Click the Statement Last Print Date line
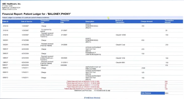 92,90
